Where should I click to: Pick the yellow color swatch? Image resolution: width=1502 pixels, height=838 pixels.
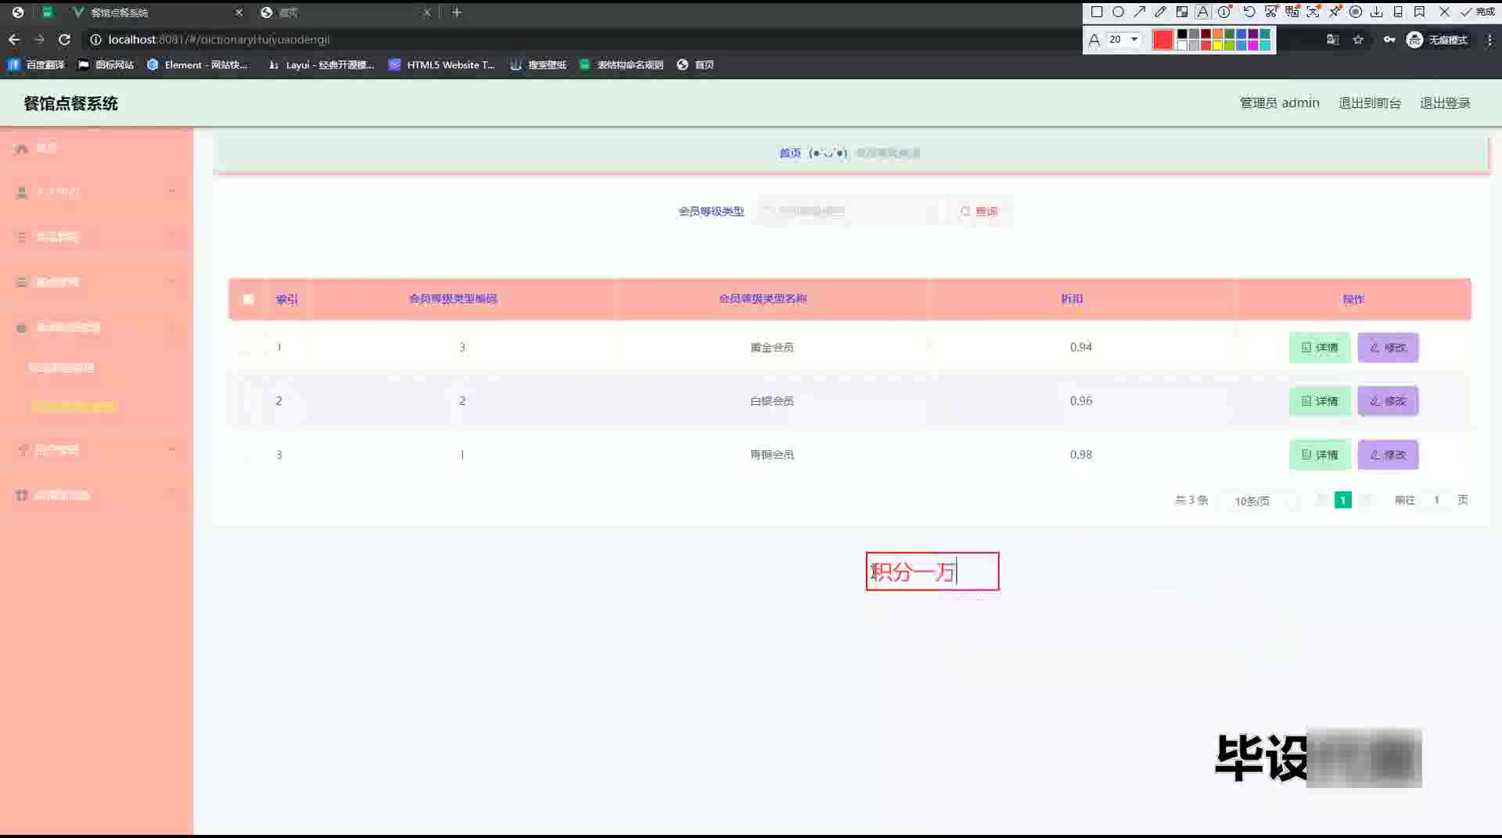click(1218, 45)
